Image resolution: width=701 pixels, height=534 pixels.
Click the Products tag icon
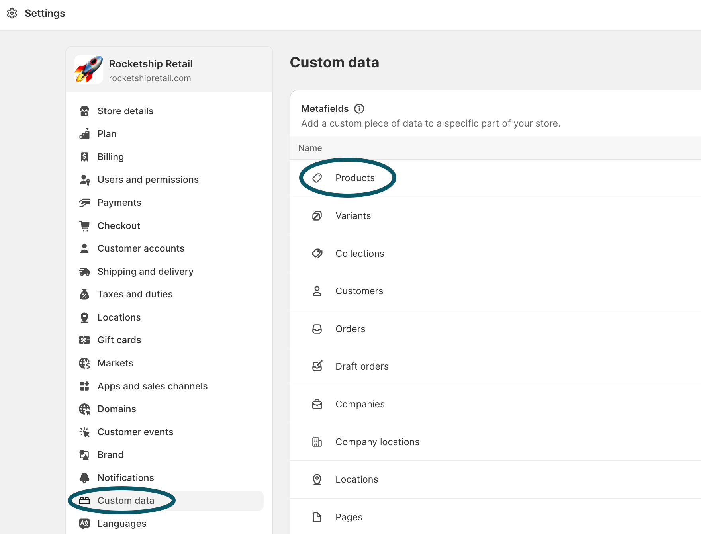pos(317,178)
